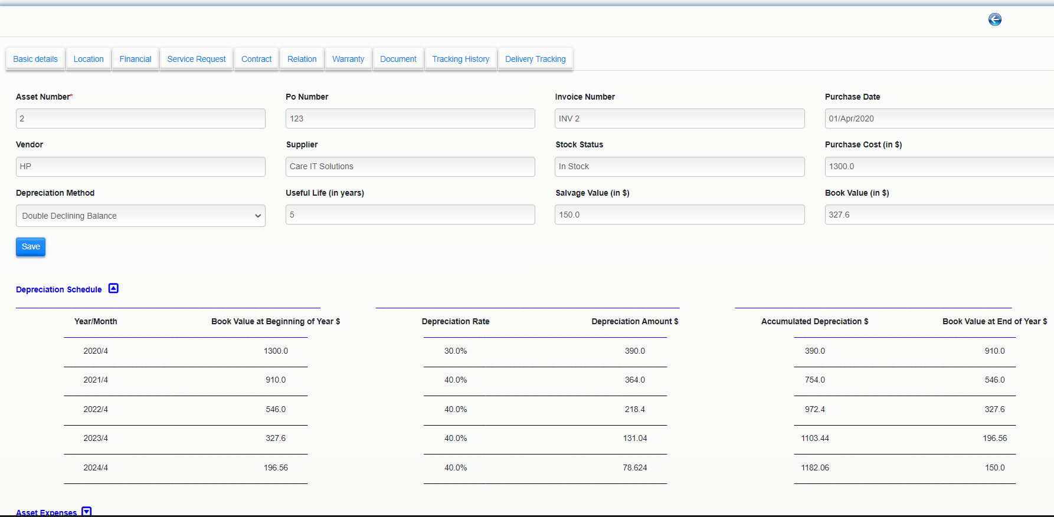
Task: Open the Contract tab
Action: pos(257,59)
